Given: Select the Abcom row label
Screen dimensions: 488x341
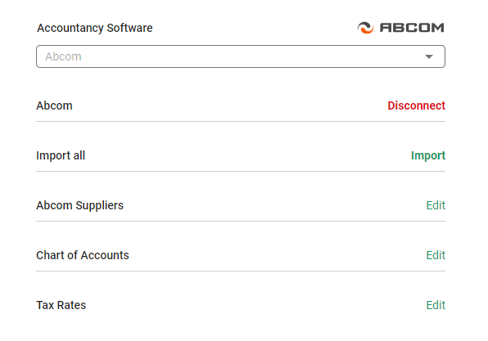Looking at the screenshot, I should 54,105.
